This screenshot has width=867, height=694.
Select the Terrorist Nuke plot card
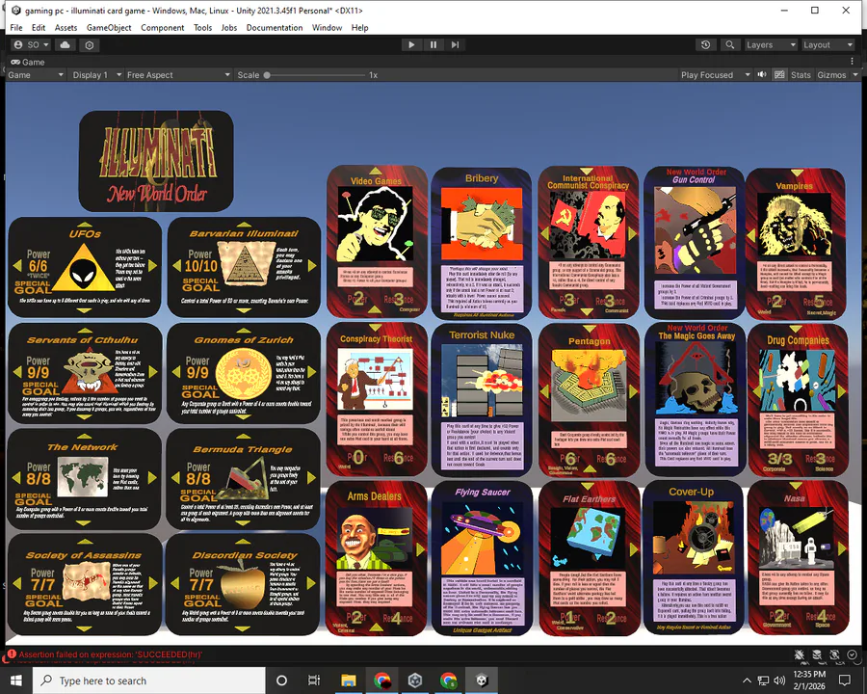coord(481,401)
